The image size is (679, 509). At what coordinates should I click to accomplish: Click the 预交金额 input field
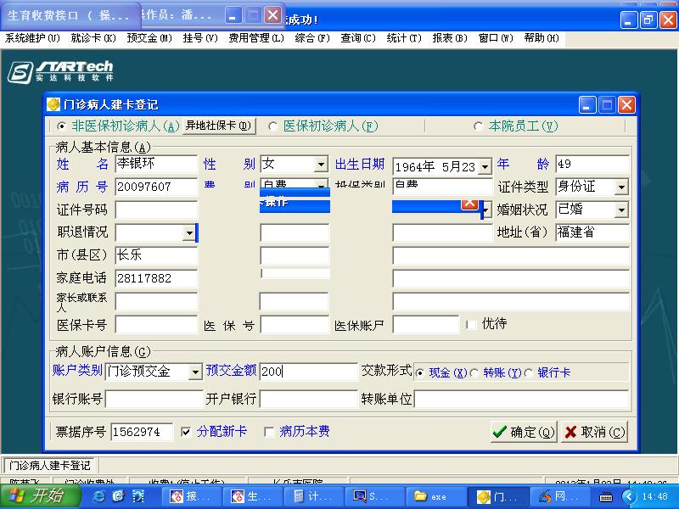coord(308,372)
